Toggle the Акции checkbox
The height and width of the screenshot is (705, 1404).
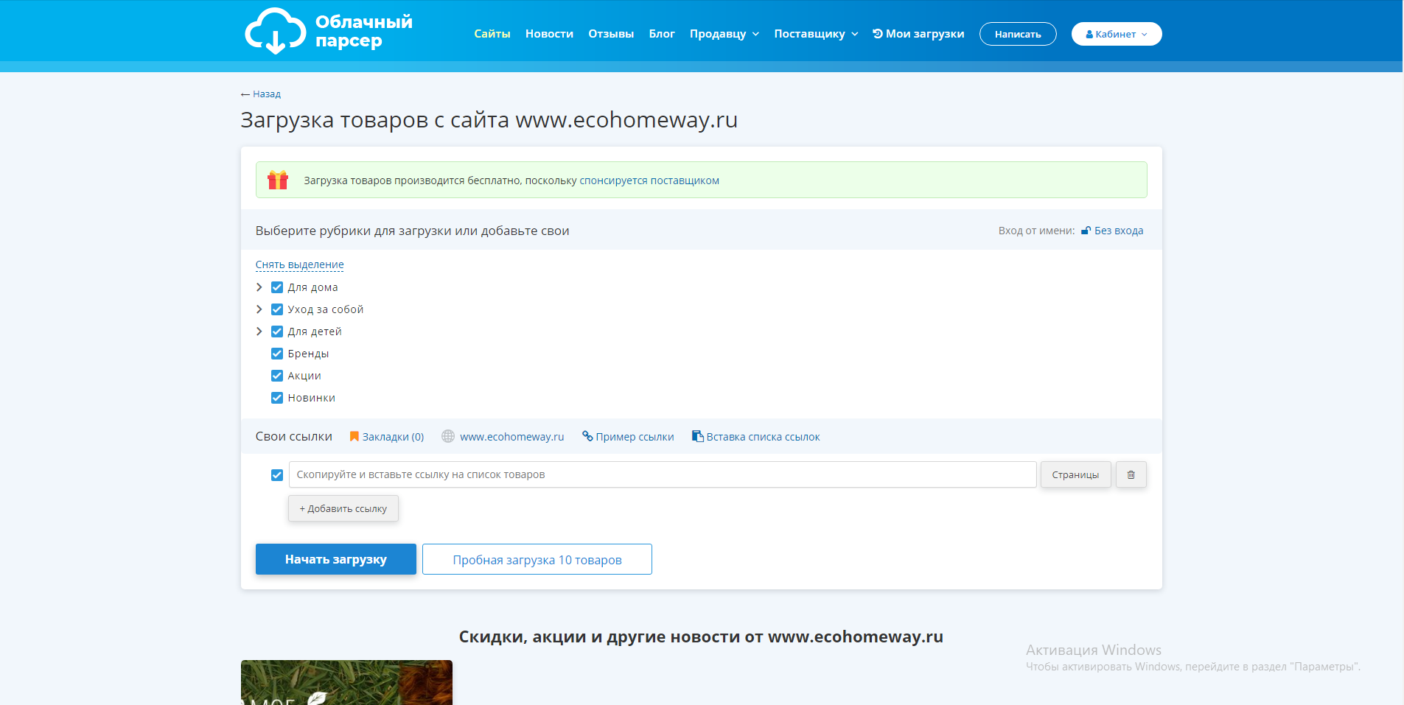point(277,376)
